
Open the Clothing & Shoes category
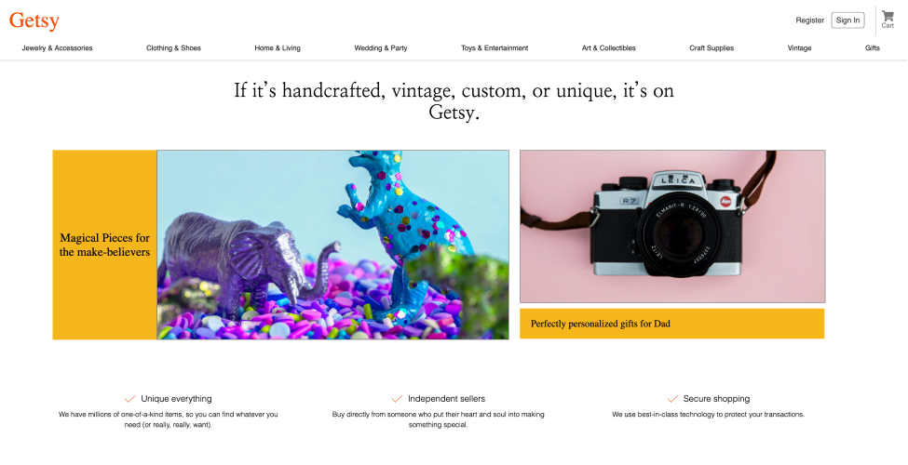174,48
